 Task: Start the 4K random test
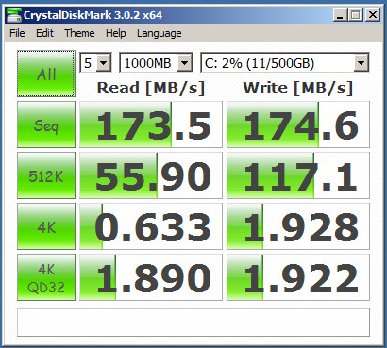pyautogui.click(x=46, y=226)
